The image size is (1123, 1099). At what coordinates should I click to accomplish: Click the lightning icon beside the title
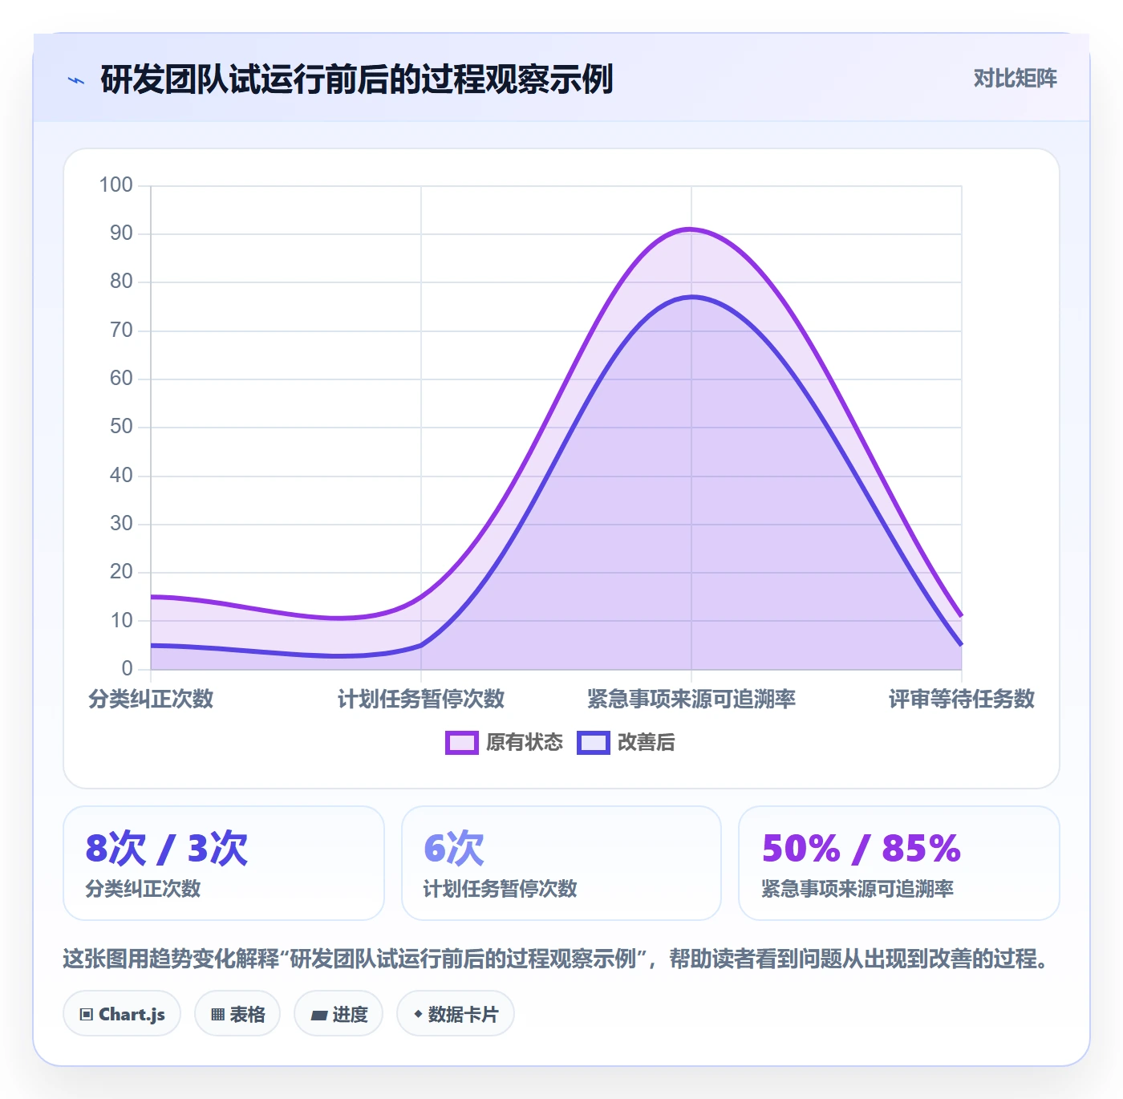76,80
